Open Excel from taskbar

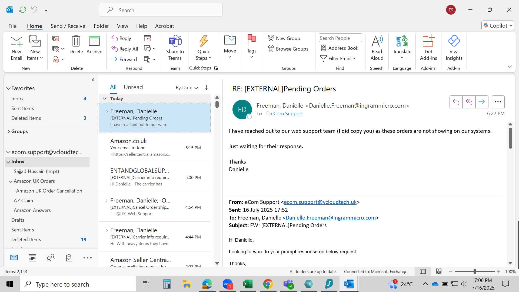[x=248, y=284]
